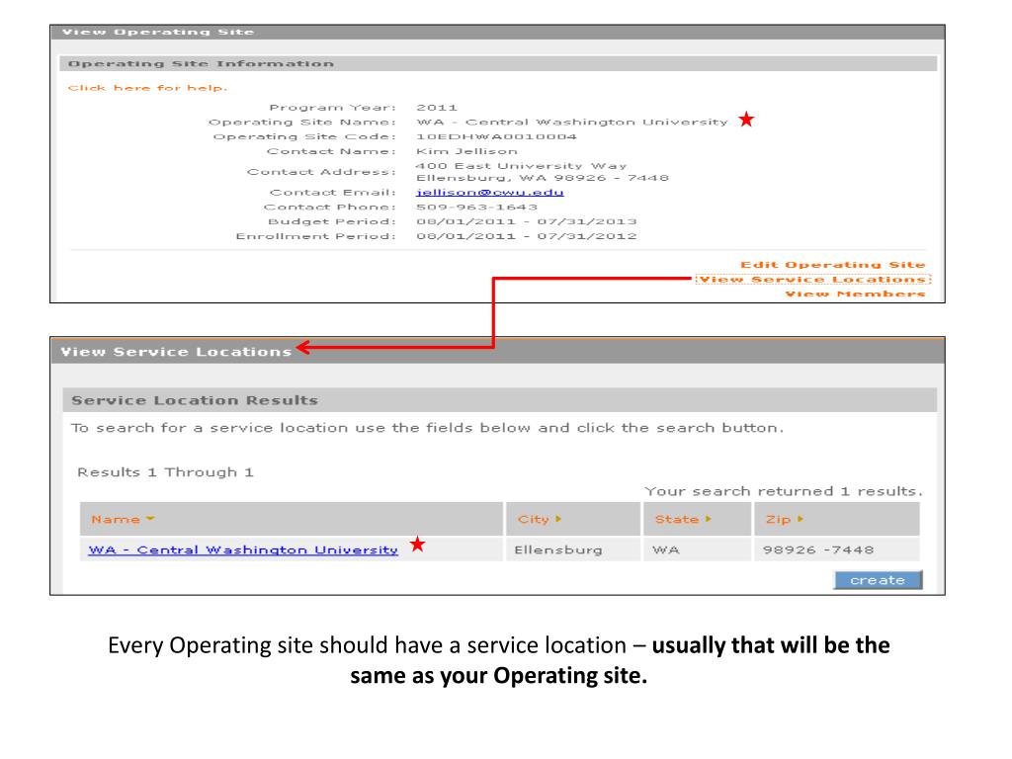This screenshot has width=1012, height=759.
Task: Click the 'Click here for help' link
Action: point(148,88)
